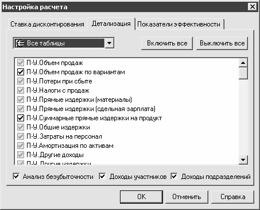
Task: Select the П-У.Налоги с продаж list item
Action: [58, 90]
